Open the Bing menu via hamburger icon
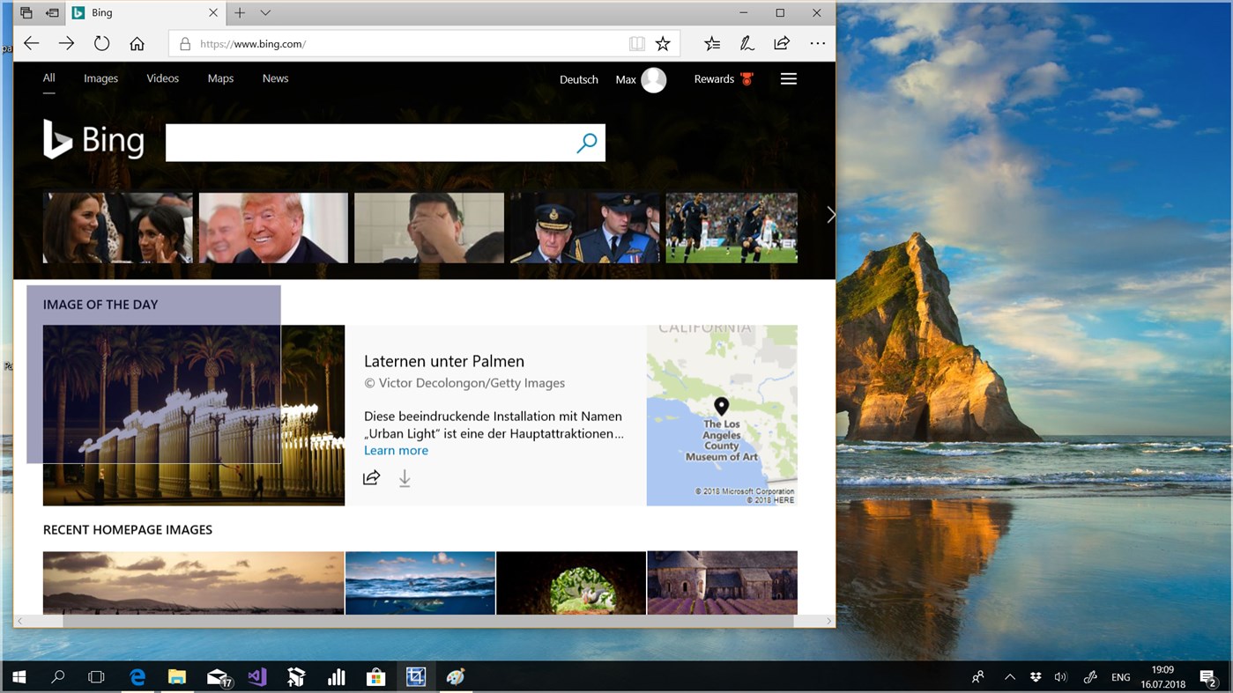The height and width of the screenshot is (693, 1233). click(x=788, y=78)
